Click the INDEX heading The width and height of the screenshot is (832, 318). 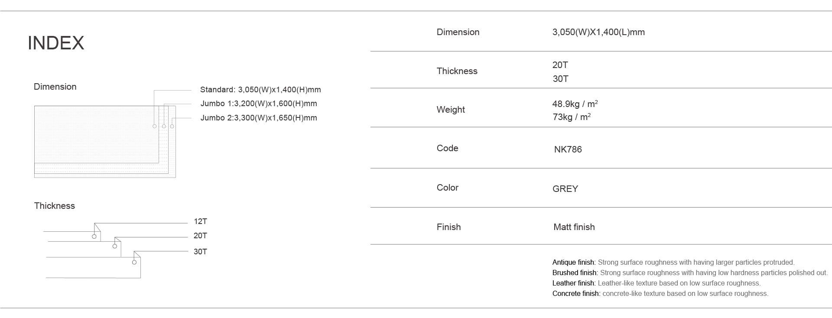[x=56, y=43]
